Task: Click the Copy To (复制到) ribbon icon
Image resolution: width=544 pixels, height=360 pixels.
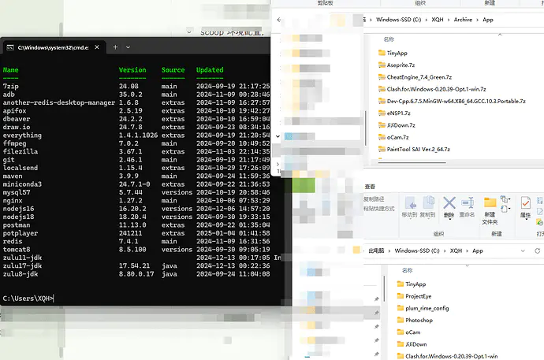Action: 428,208
